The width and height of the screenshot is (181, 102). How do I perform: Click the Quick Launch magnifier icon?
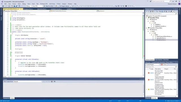tap(170, 1)
